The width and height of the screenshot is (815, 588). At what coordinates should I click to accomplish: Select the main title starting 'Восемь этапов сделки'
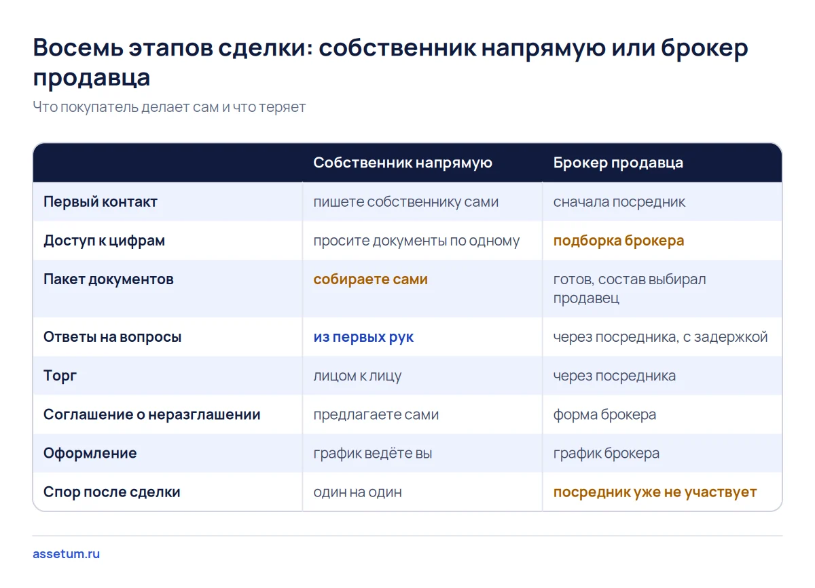pyautogui.click(x=390, y=62)
